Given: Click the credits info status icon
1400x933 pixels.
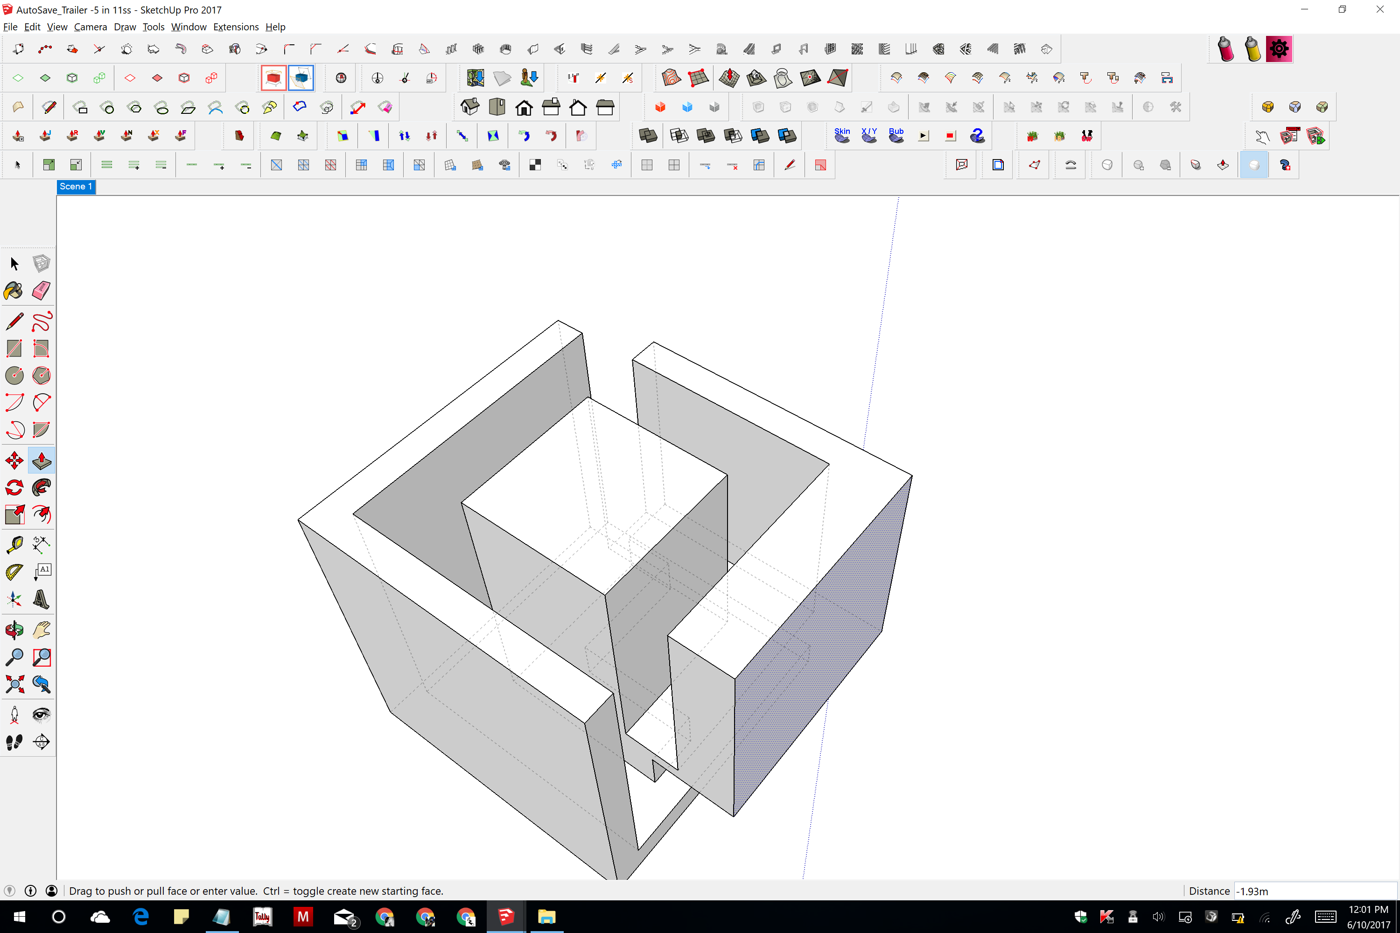Looking at the screenshot, I should coord(30,891).
